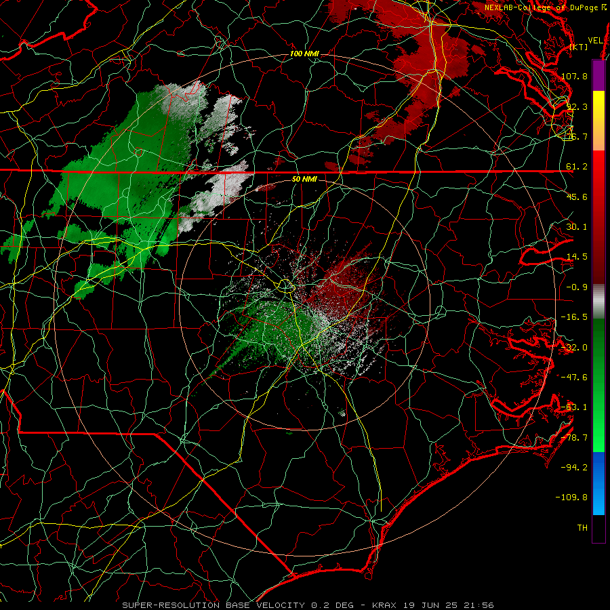Click the -63.1 legend value
610x610 pixels.
574,407
